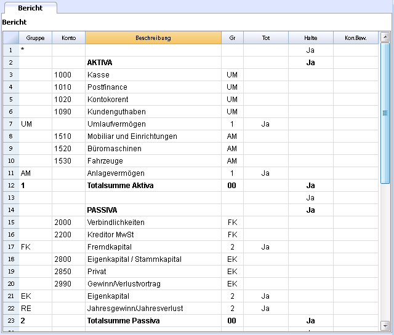Click the vertical scrollbar thumb
The width and height of the screenshot is (394, 335).
point(385,113)
